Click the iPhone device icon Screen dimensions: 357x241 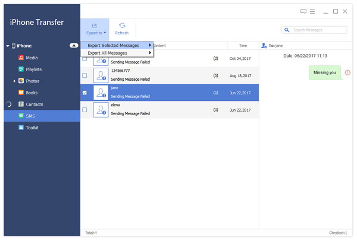click(x=14, y=46)
